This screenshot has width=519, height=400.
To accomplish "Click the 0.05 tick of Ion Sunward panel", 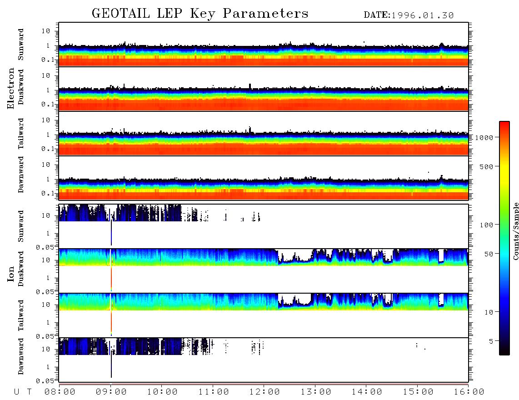I will 45,247.
